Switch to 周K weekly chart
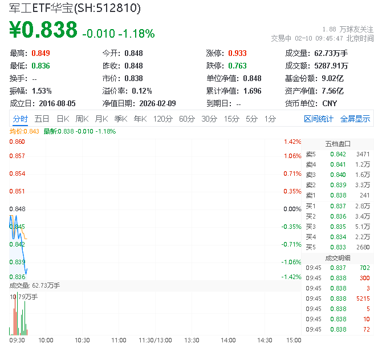 point(82,119)
